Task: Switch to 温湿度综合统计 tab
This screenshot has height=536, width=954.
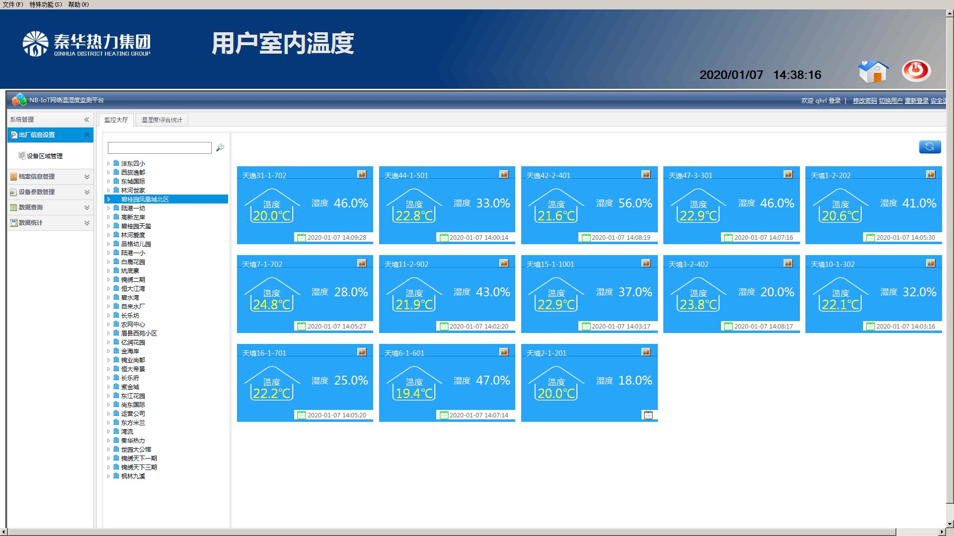Action: click(162, 120)
